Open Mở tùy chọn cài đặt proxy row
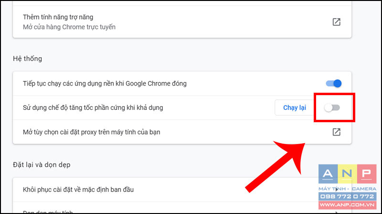Screen dimensions: 382x214 (182, 132)
